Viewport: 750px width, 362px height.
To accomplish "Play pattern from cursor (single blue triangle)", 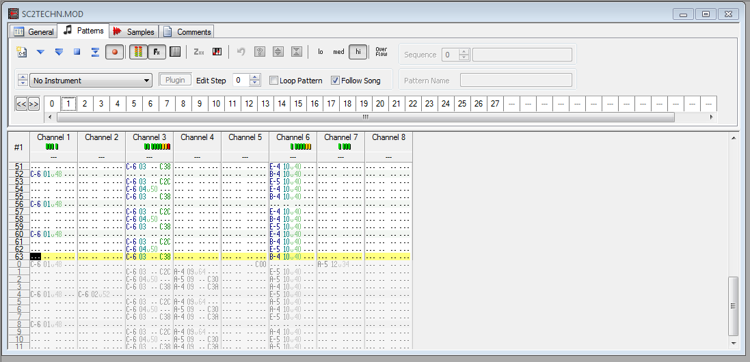I will coord(40,52).
